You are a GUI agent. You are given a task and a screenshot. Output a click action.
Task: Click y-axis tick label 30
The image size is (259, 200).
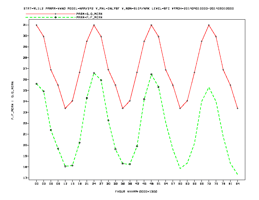point(25,36)
